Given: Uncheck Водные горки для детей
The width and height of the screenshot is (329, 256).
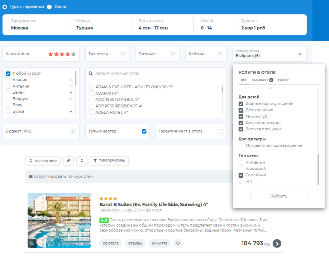Looking at the screenshot, I should (241, 104).
